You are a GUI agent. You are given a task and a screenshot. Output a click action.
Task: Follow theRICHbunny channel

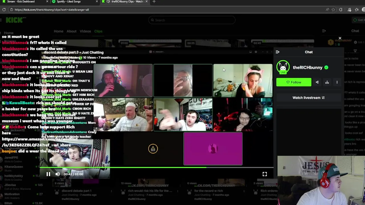coord(294,82)
